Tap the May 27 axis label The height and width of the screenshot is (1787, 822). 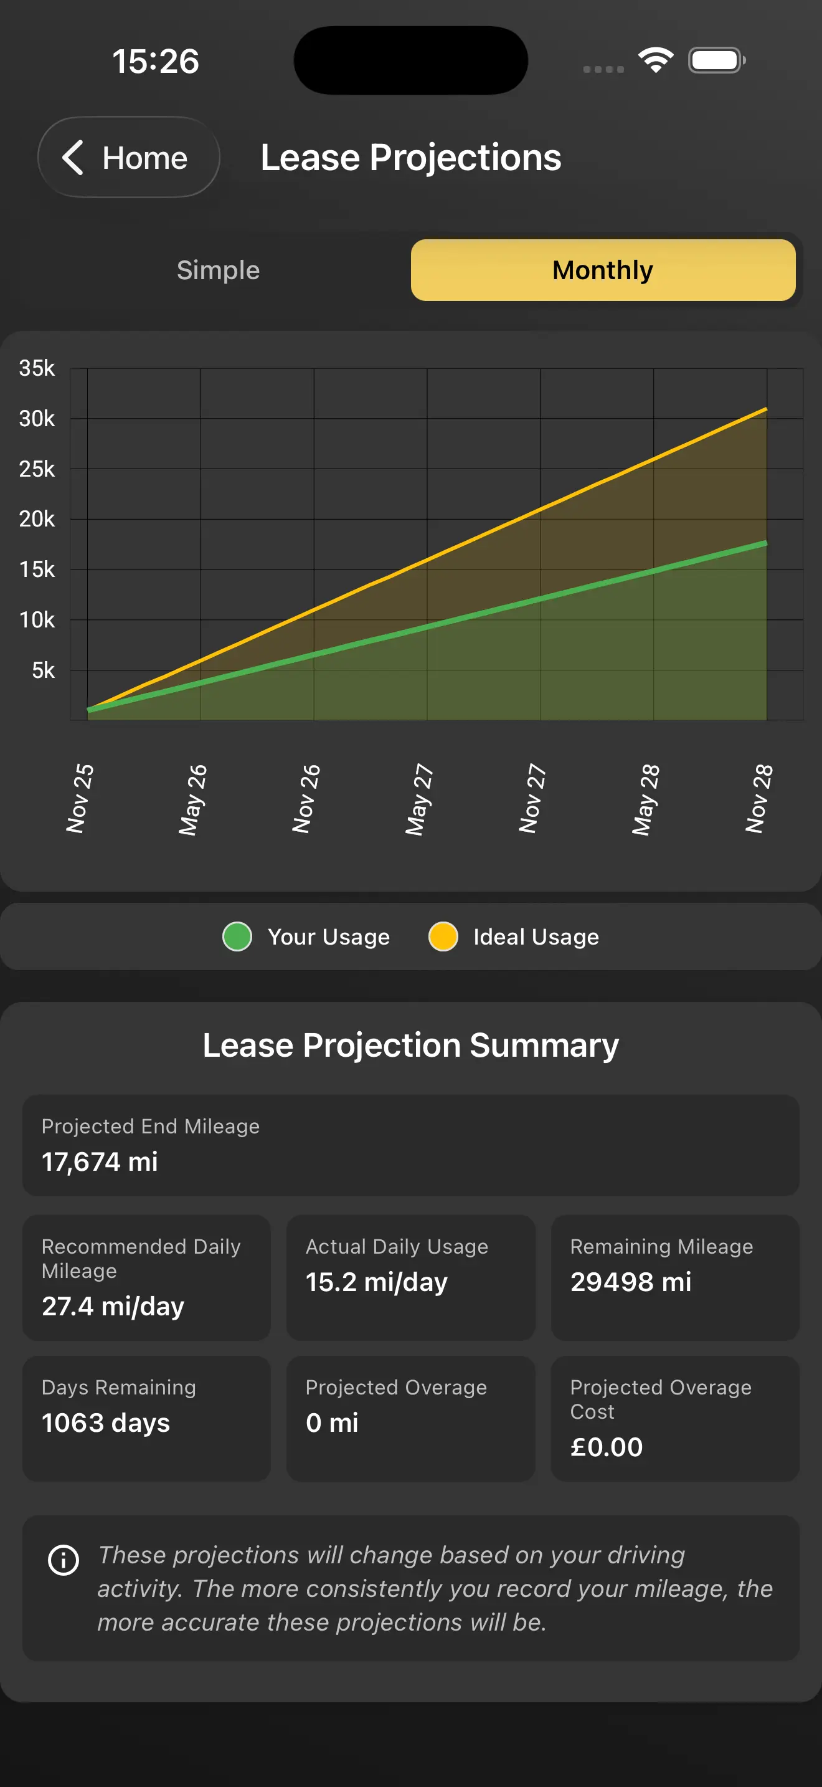coord(419,799)
